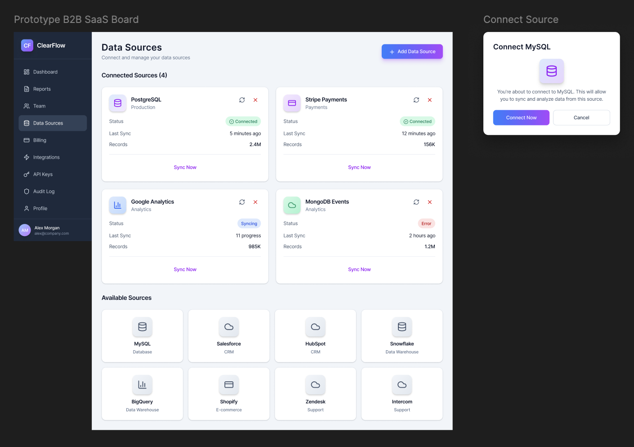Screen dimensions: 634x447
Task: Select the Intercom Support card
Action: 402,394
